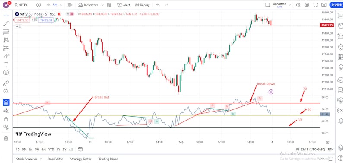Image resolution: width=343 pixels, height=163 pixels.
Task: Open the watchlist panel icon
Action: (340, 16)
